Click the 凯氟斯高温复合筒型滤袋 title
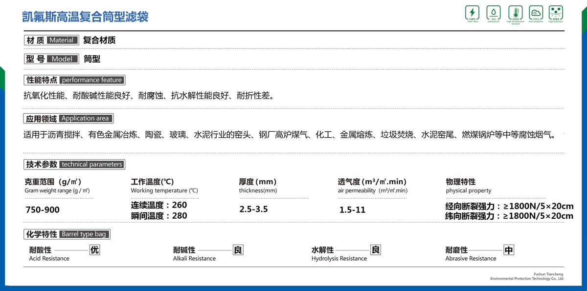The width and height of the screenshot is (587, 291). [86, 17]
